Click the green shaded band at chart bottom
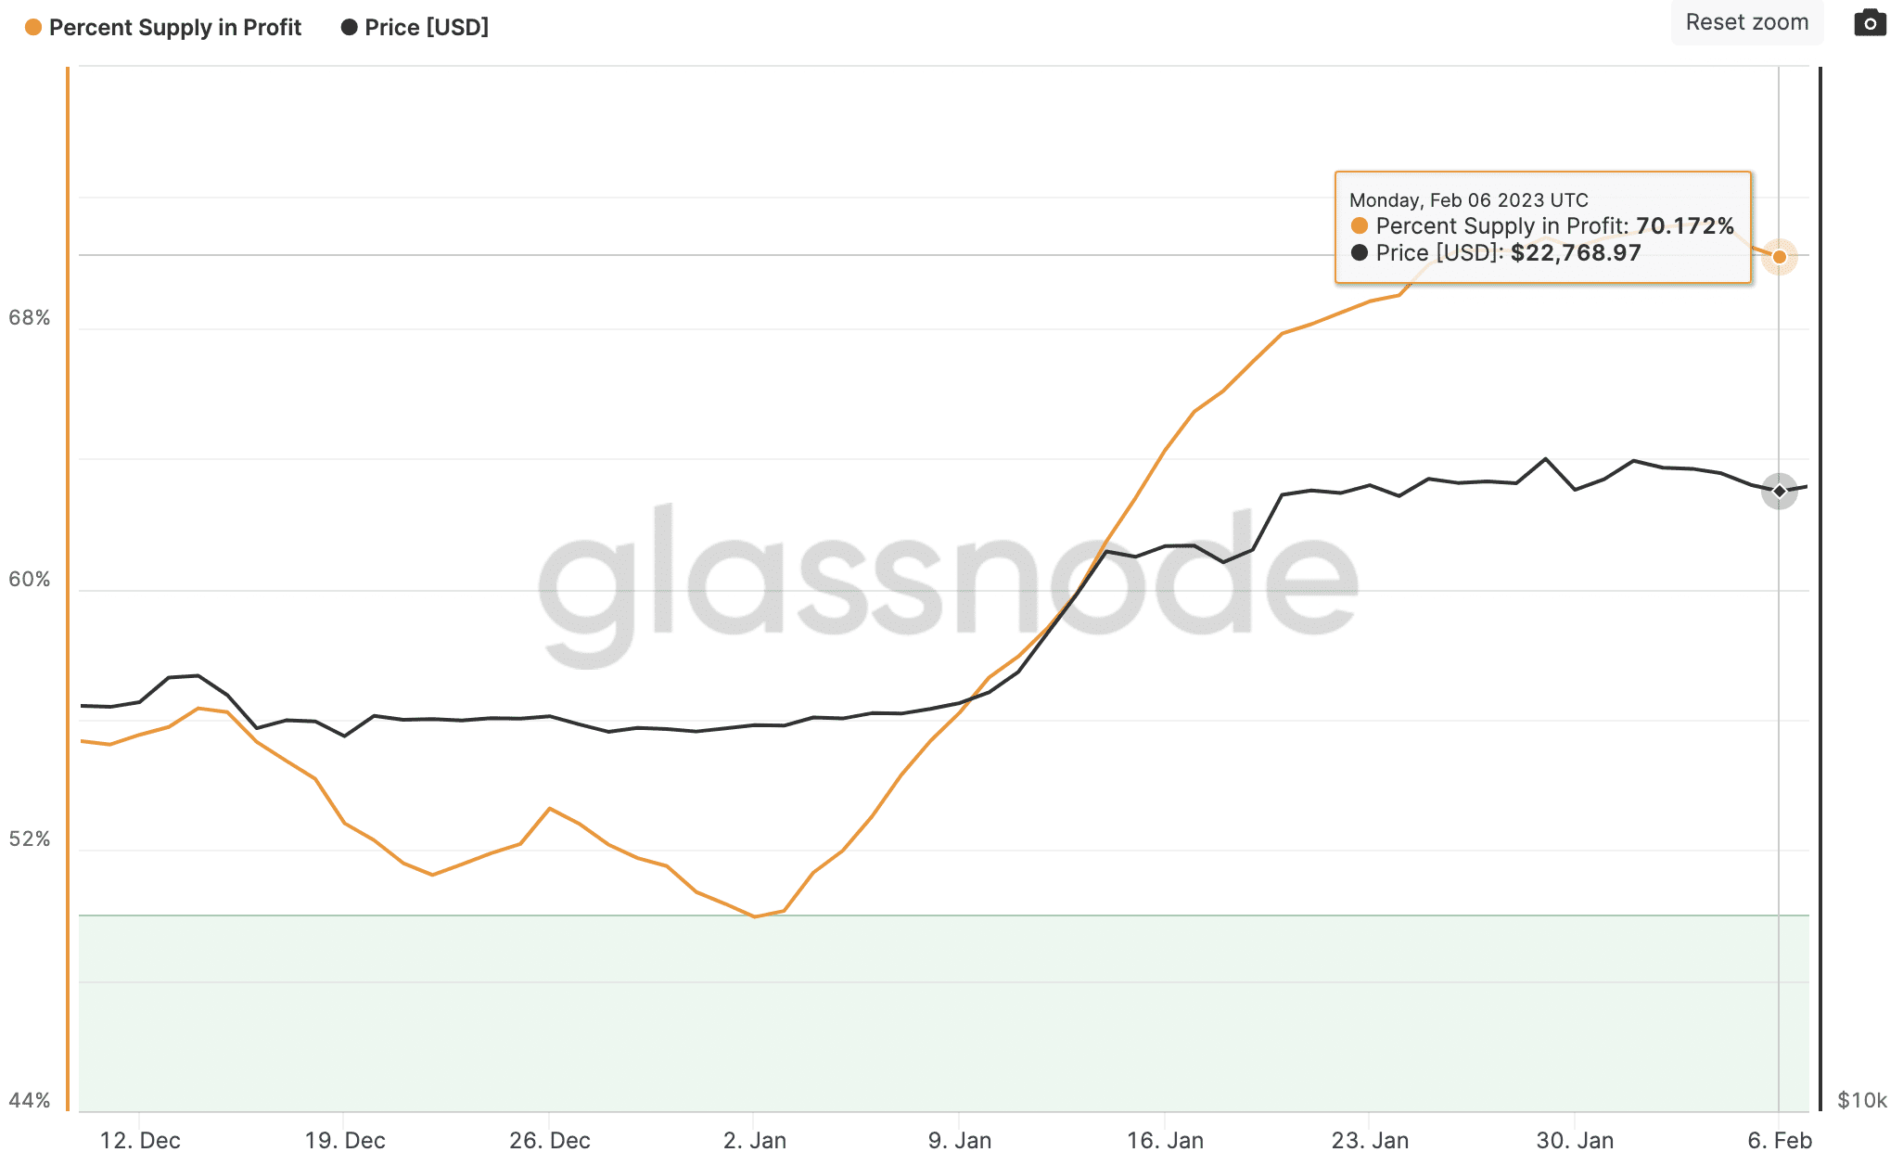 [927, 992]
